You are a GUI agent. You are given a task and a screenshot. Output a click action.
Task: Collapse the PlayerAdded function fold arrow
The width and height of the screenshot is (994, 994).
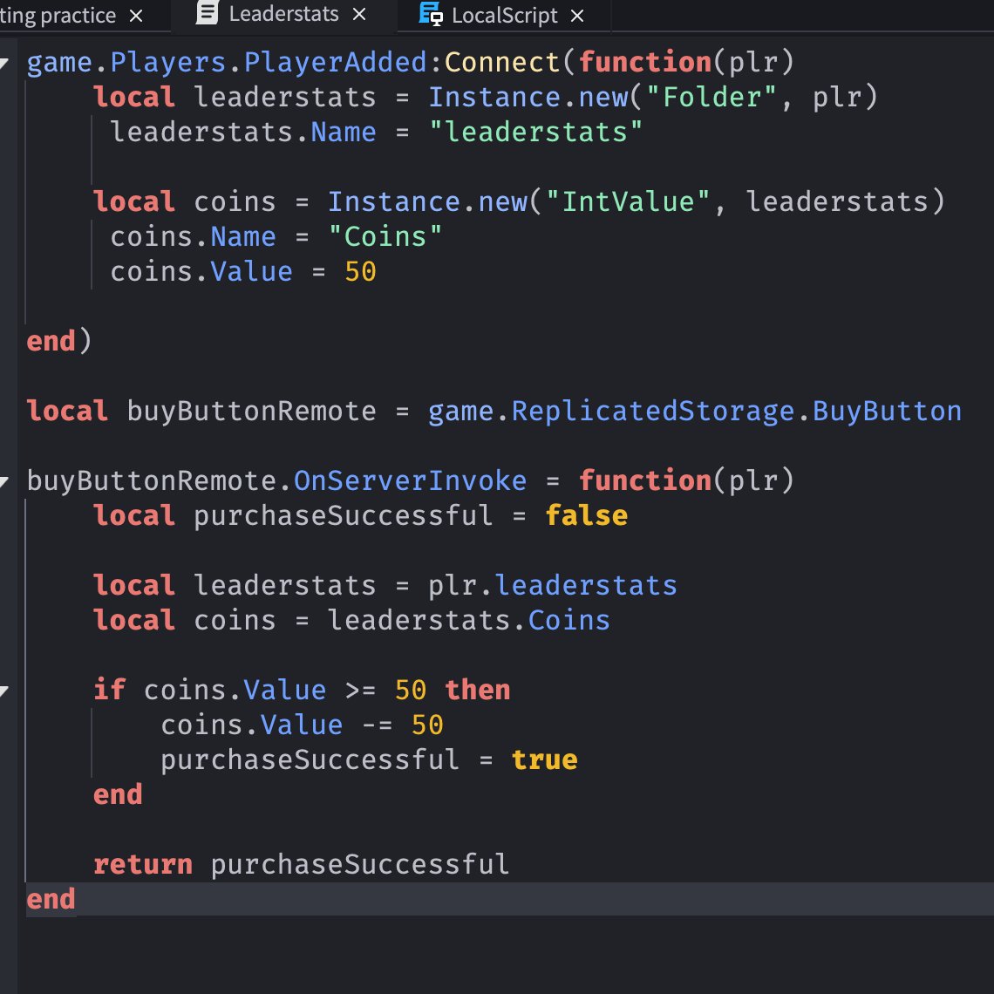[3, 63]
